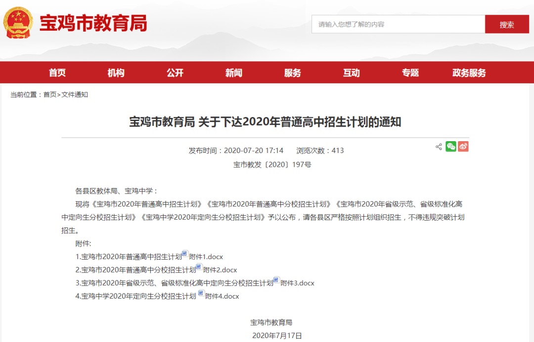Open the 首页 navigation menu item
The height and width of the screenshot is (342, 534).
point(57,73)
